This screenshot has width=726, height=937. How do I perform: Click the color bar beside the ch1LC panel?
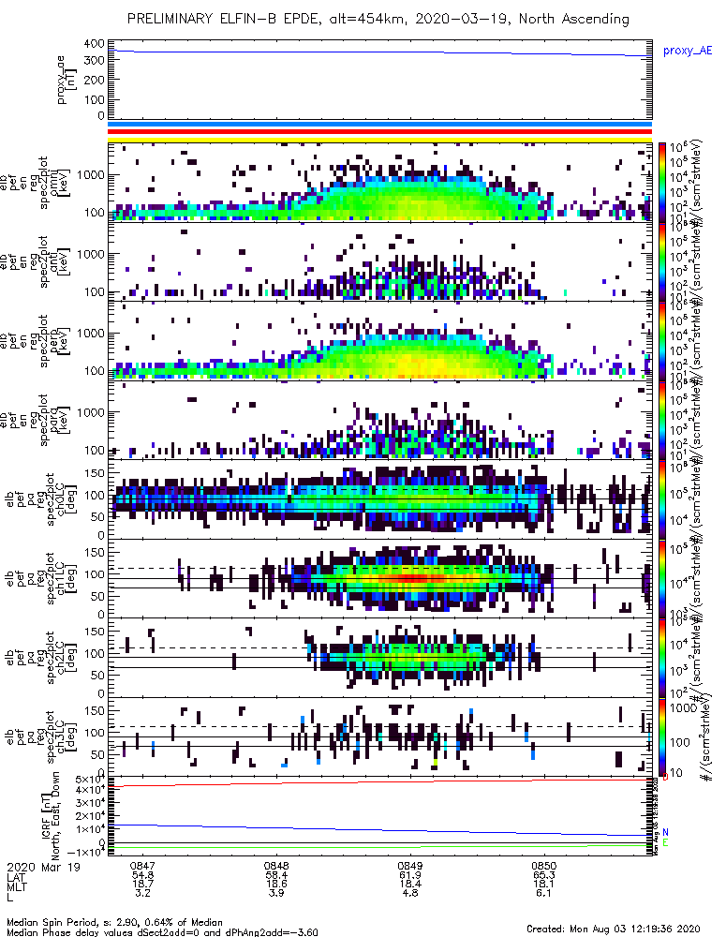[661, 579]
